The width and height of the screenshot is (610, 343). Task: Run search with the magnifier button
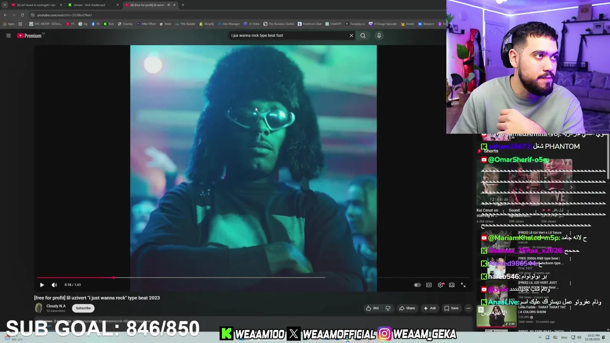click(x=363, y=35)
